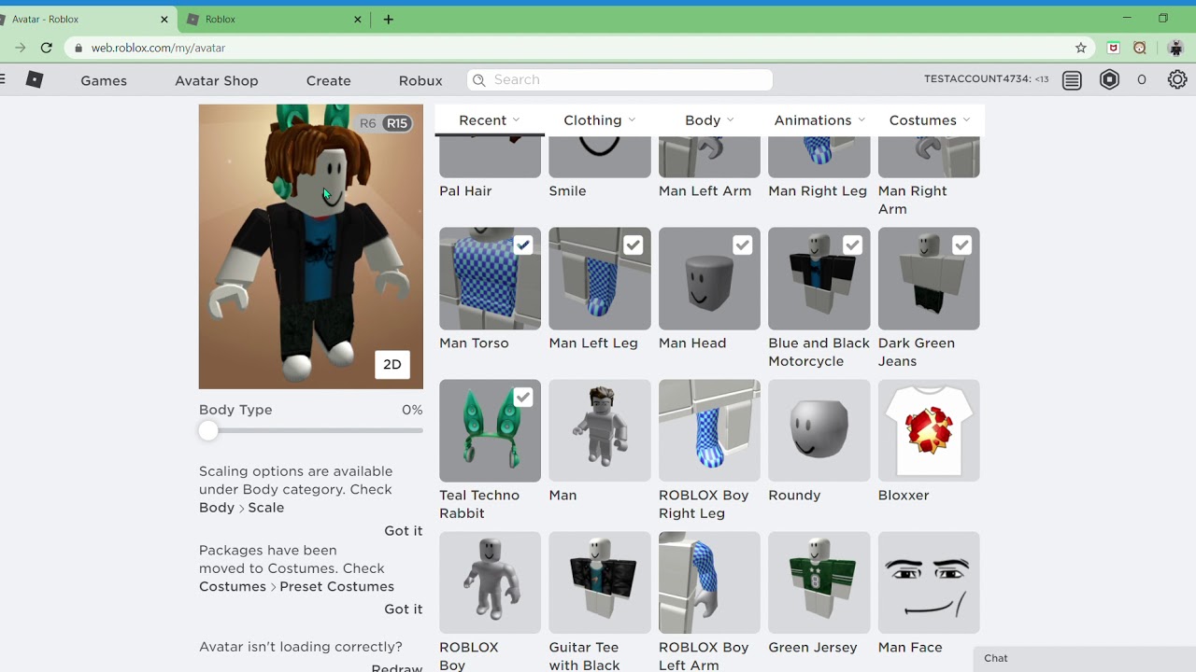Open the Create page
The image size is (1196, 672).
tap(329, 81)
